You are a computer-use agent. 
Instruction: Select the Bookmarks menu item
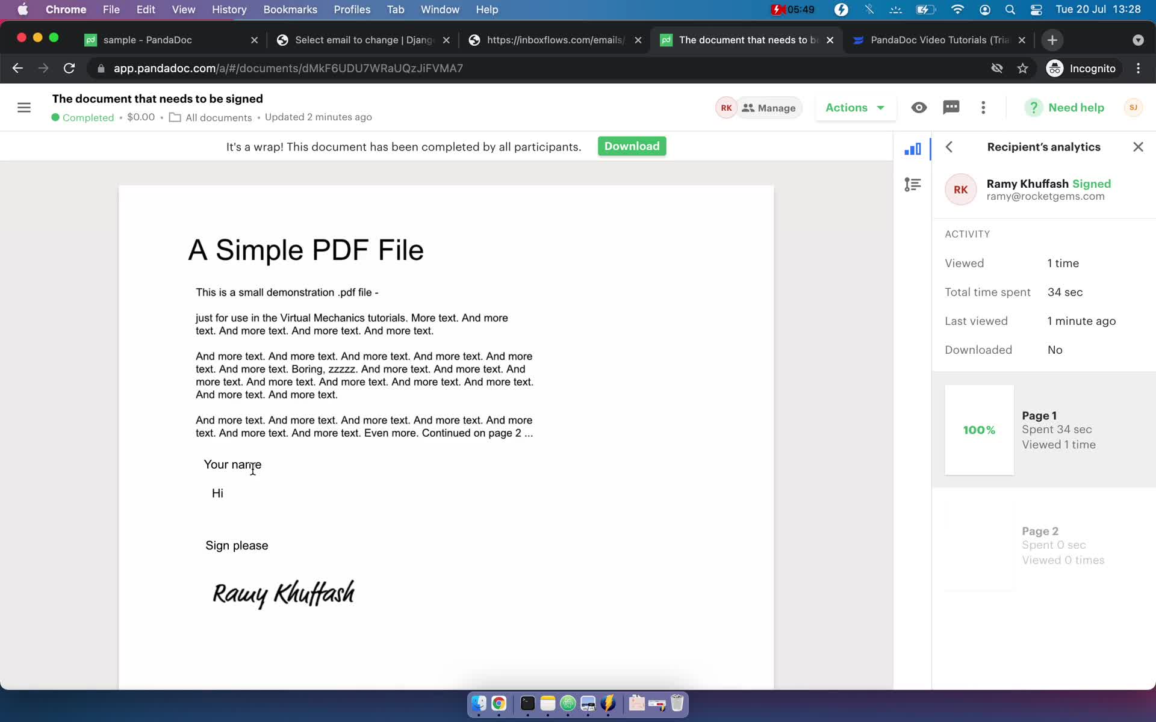click(x=290, y=9)
